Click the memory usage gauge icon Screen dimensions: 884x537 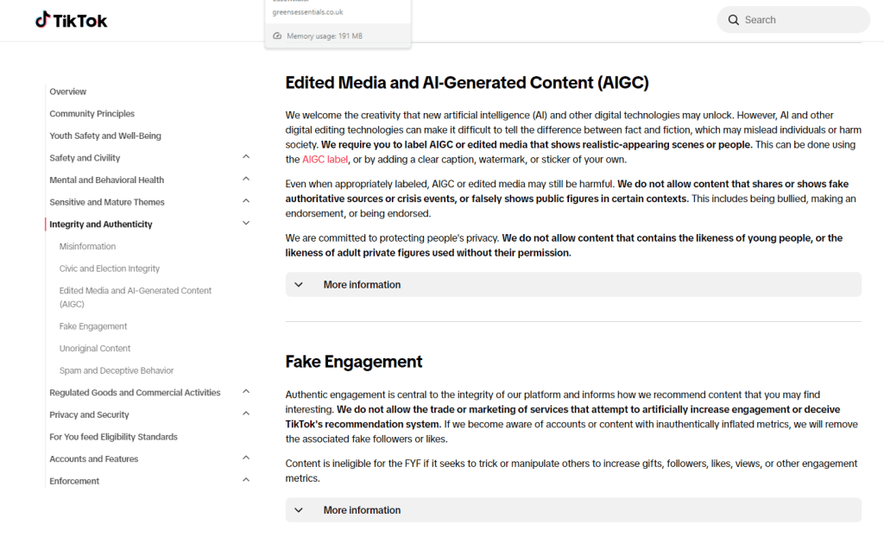(x=277, y=35)
